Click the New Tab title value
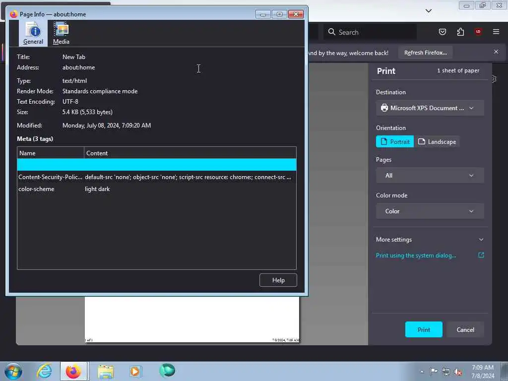The height and width of the screenshot is (381, 508). click(x=74, y=57)
